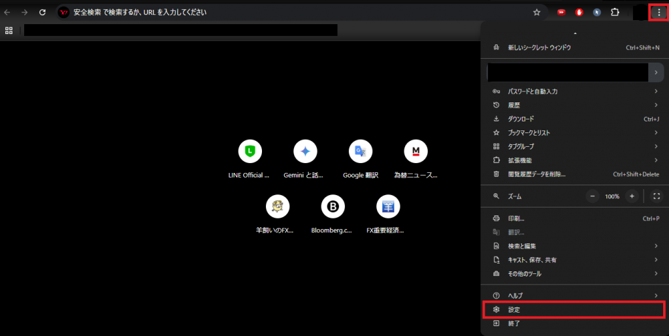Click the Yahoo search engine icon
Screen dimensions: 669x336
63,12
